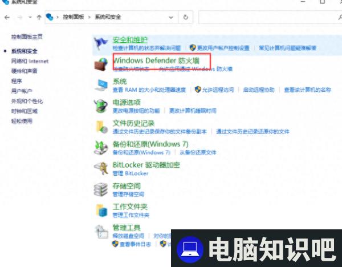The height and width of the screenshot is (267, 342).
Task: Click the 工作文件夹 icon
Action: point(101,211)
